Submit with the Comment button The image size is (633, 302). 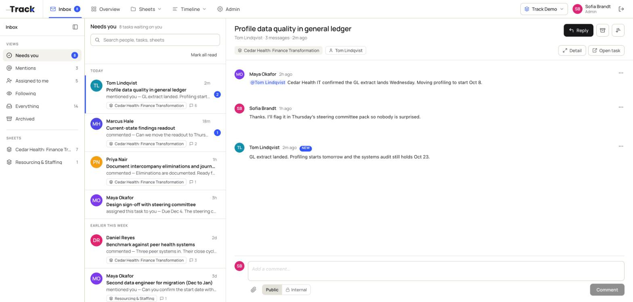pyautogui.click(x=607, y=290)
